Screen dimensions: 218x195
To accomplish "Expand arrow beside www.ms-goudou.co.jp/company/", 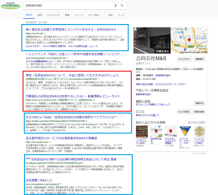I will pyautogui.click(x=61, y=184).
